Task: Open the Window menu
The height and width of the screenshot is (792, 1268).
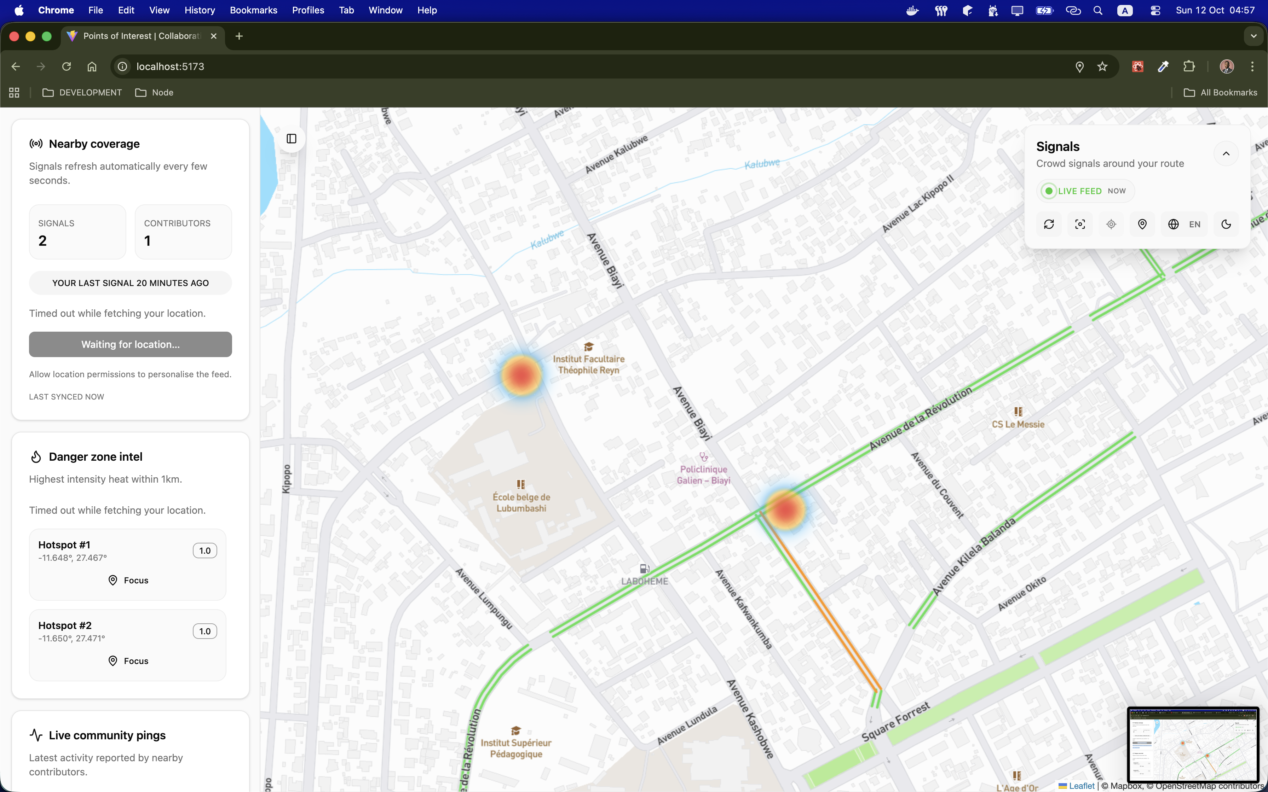Action: [386, 10]
